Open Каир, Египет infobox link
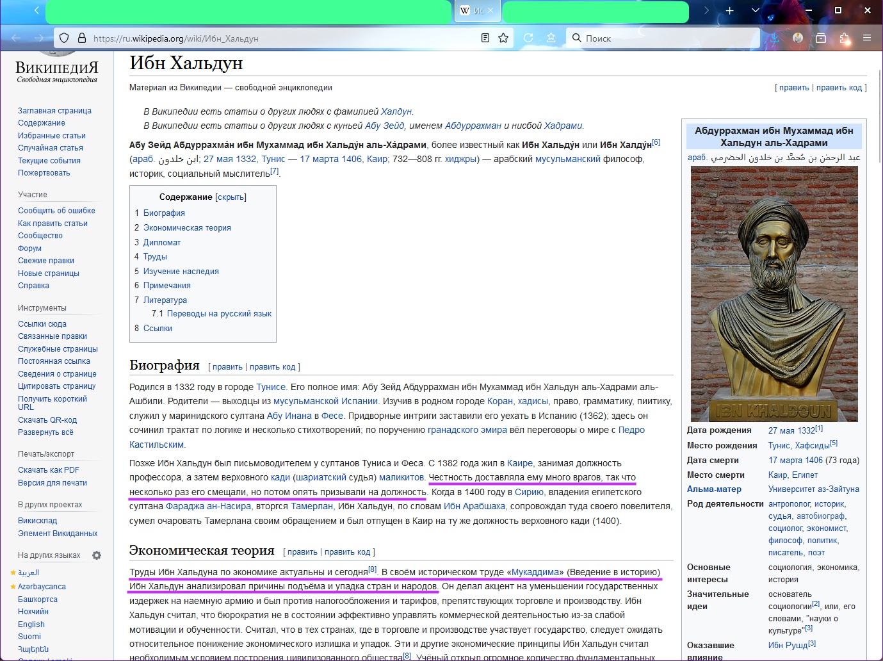The image size is (883, 661). pos(793,475)
